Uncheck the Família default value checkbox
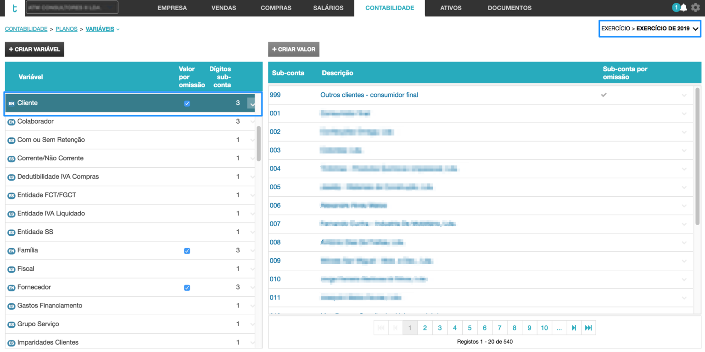The height and width of the screenshot is (352, 705). (x=187, y=251)
